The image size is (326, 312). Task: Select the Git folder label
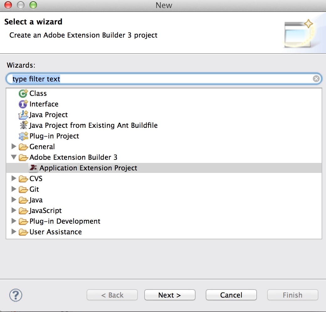click(x=34, y=189)
